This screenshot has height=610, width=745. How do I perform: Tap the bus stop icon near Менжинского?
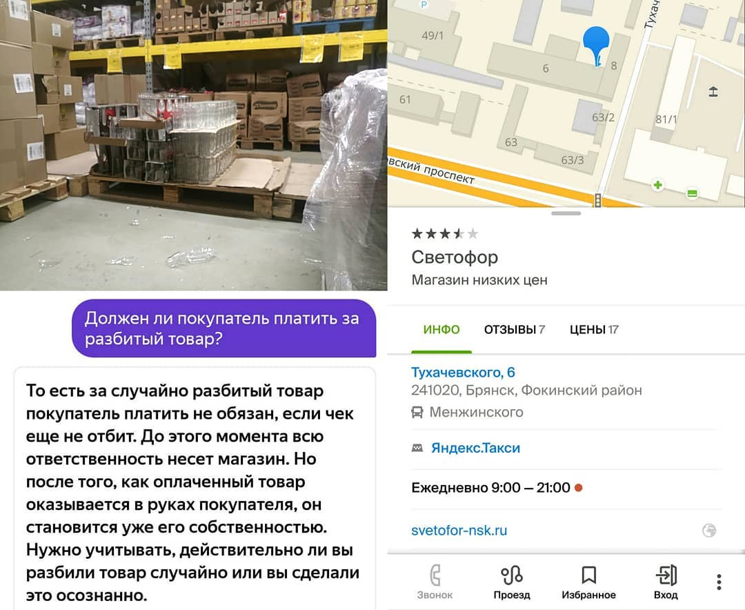point(417,412)
